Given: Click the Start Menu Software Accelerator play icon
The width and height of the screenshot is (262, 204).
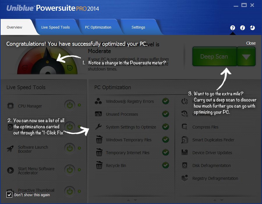Looking at the screenshot, I should click(x=10, y=170).
